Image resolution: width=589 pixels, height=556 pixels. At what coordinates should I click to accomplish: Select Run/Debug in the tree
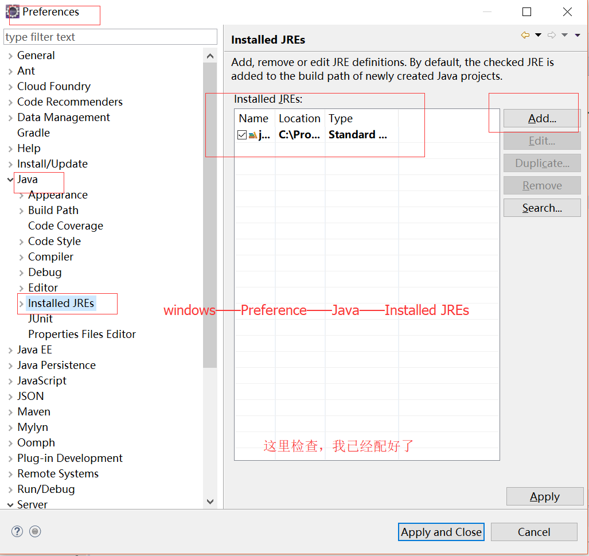[46, 489]
